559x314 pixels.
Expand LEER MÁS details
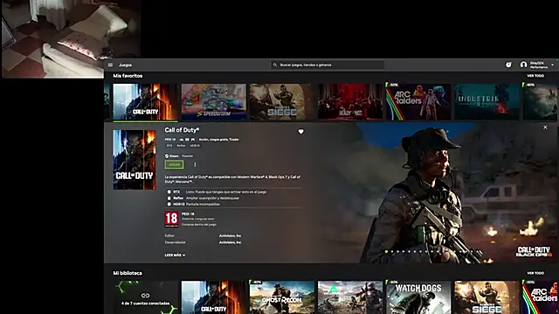[x=175, y=256]
